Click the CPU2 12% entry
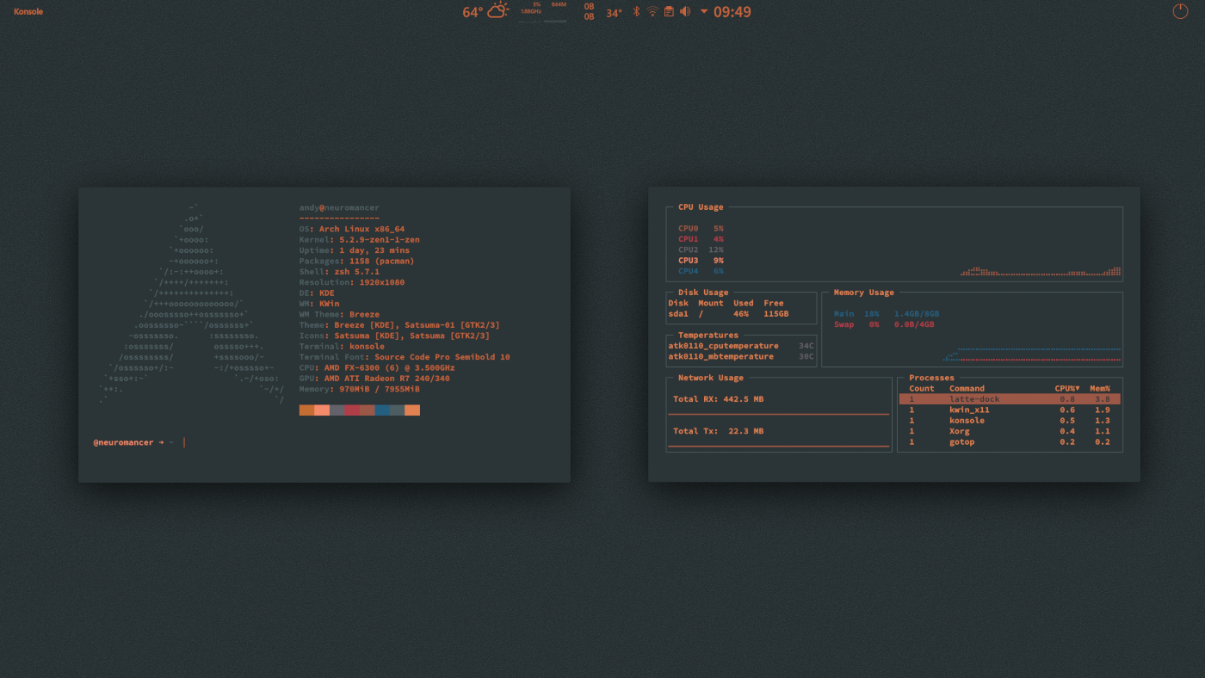 (701, 250)
